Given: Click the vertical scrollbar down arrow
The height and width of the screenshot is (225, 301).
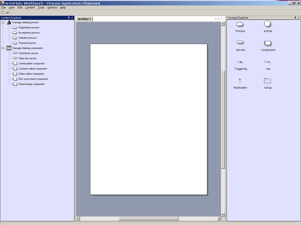Looking at the screenshot, I should [223, 214].
